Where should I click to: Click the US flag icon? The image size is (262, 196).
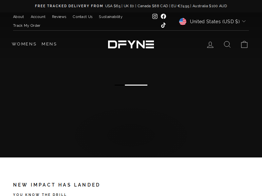tap(183, 22)
